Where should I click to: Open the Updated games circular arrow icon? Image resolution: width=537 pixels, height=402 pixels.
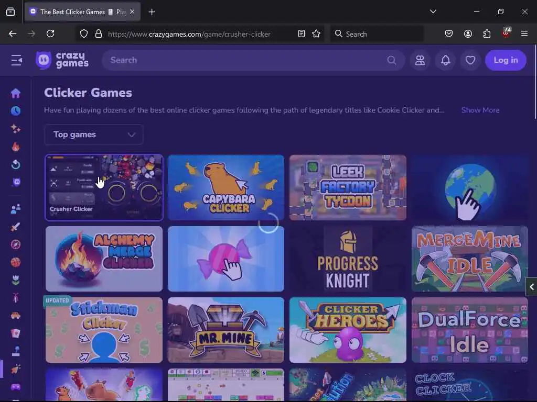(x=15, y=164)
